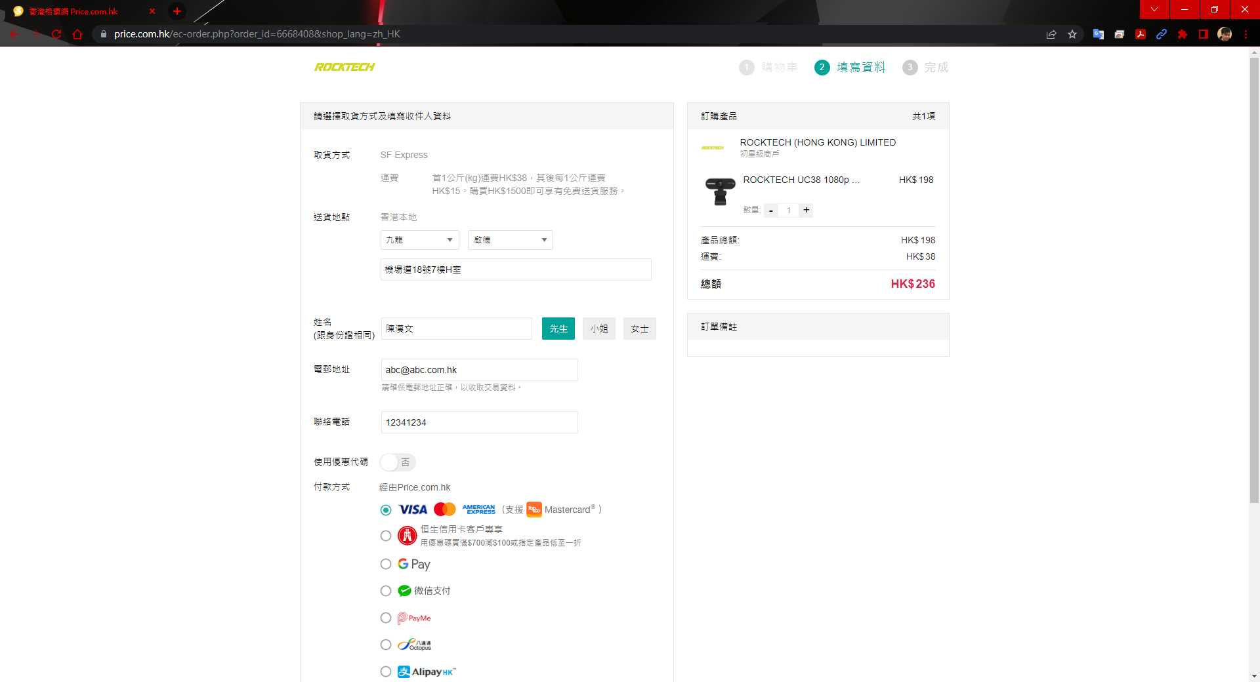Select AlipayHK payment radio button
This screenshot has width=1260, height=682.
(x=386, y=672)
